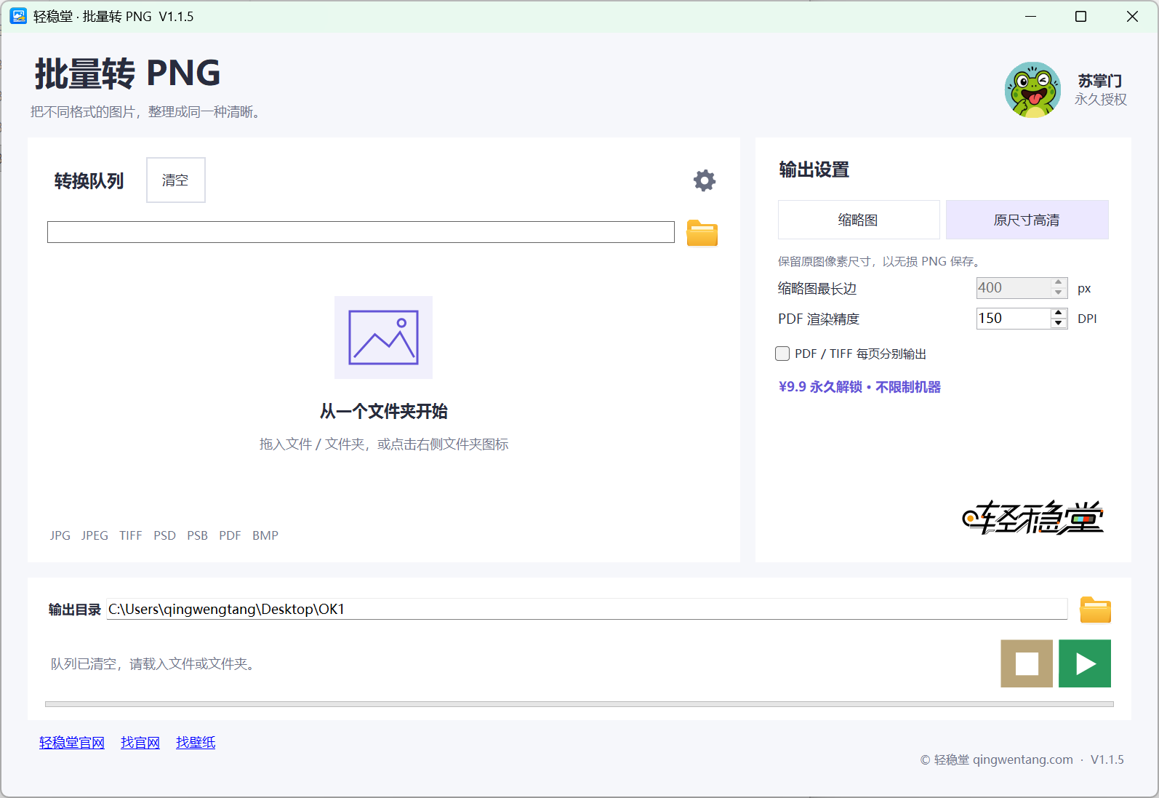The height and width of the screenshot is (798, 1159).
Task: Click the 苏掌门 user name
Action: [1100, 81]
